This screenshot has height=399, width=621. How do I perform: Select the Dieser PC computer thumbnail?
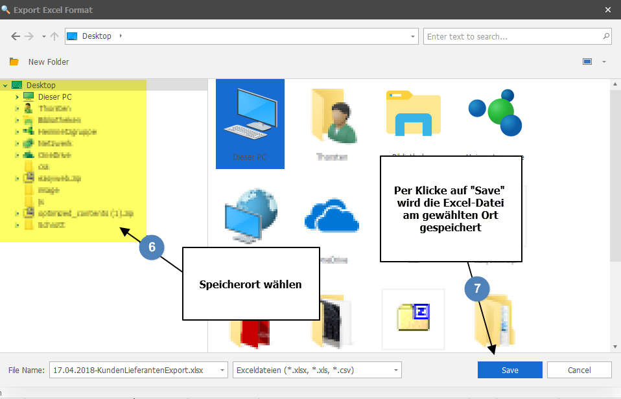point(250,124)
